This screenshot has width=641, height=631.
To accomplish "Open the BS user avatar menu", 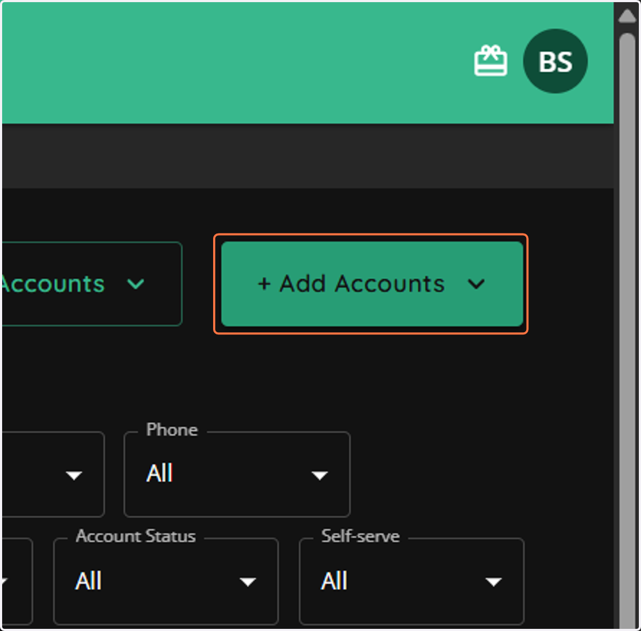I will 556,61.
